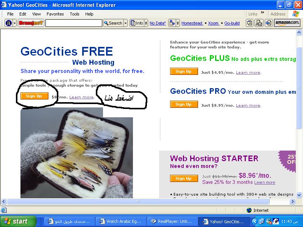Click inside the toolbar search text box
Viewport: 303px width, 227px height.
coord(74,23)
